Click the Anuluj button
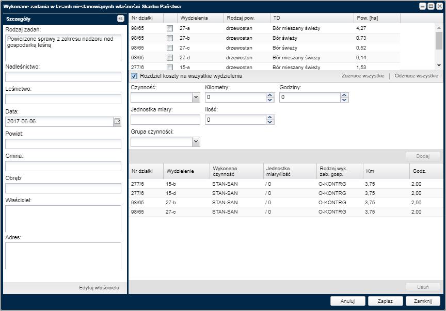Screen dimensions: 446x311 click(x=347, y=301)
